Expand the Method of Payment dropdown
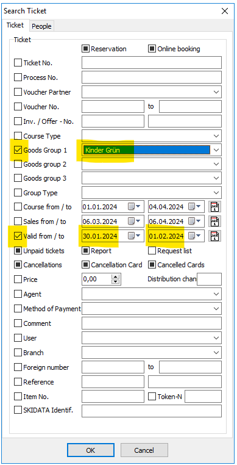 (216, 309)
